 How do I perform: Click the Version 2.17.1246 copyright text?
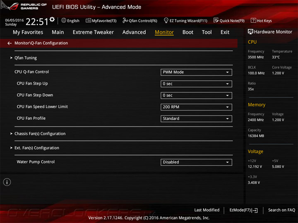tap(149, 218)
